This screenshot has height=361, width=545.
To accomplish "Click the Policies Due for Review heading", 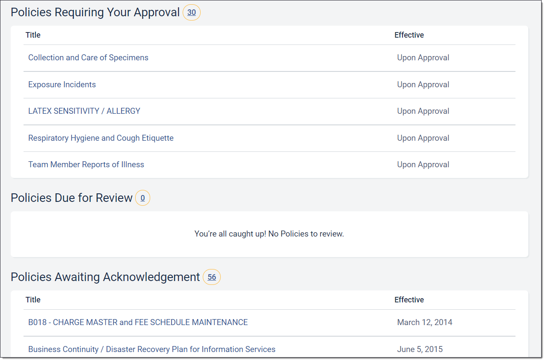I will tap(71, 198).
